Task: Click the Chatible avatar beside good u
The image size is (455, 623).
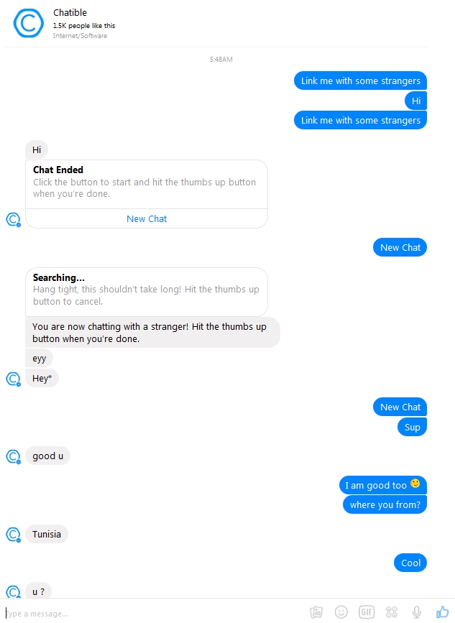Action: (13, 456)
